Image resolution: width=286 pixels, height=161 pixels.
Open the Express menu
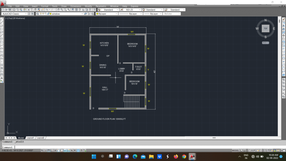pyautogui.click(x=134, y=6)
